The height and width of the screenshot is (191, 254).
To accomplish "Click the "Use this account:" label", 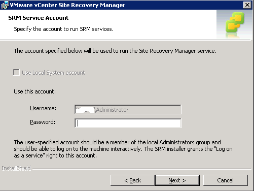I will (34, 91).
